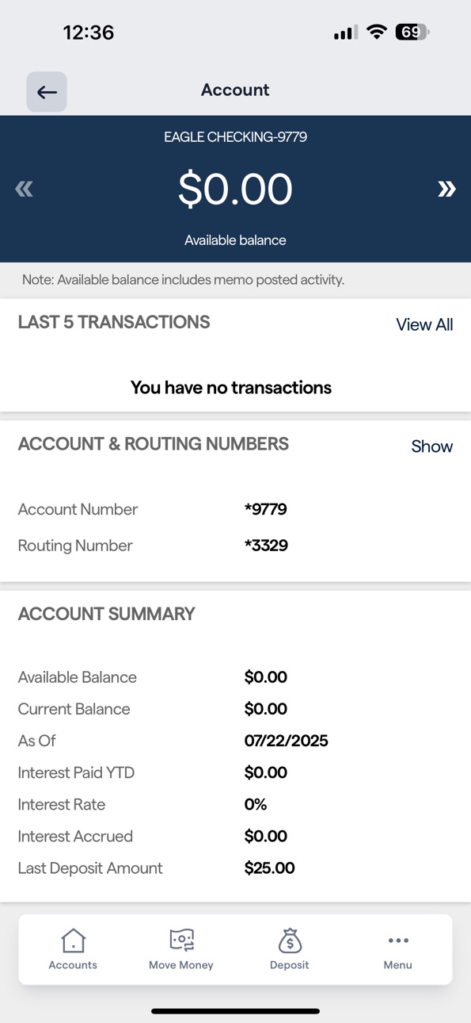View All transactions link

click(424, 324)
